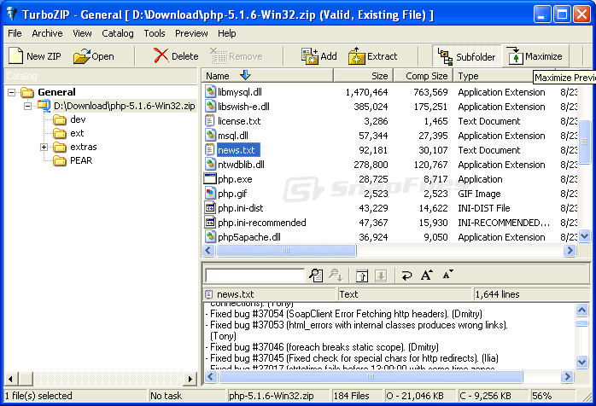Click the TurboZIP title bar app icon

pos(11,14)
